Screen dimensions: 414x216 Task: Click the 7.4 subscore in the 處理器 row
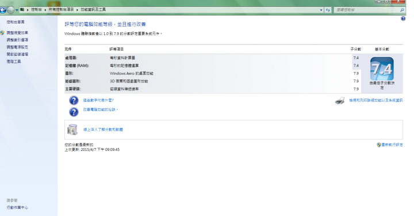click(356, 58)
